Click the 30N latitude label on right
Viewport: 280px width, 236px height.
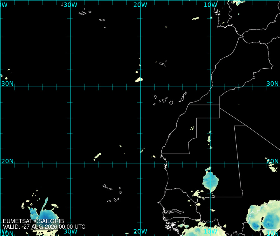click(272, 84)
